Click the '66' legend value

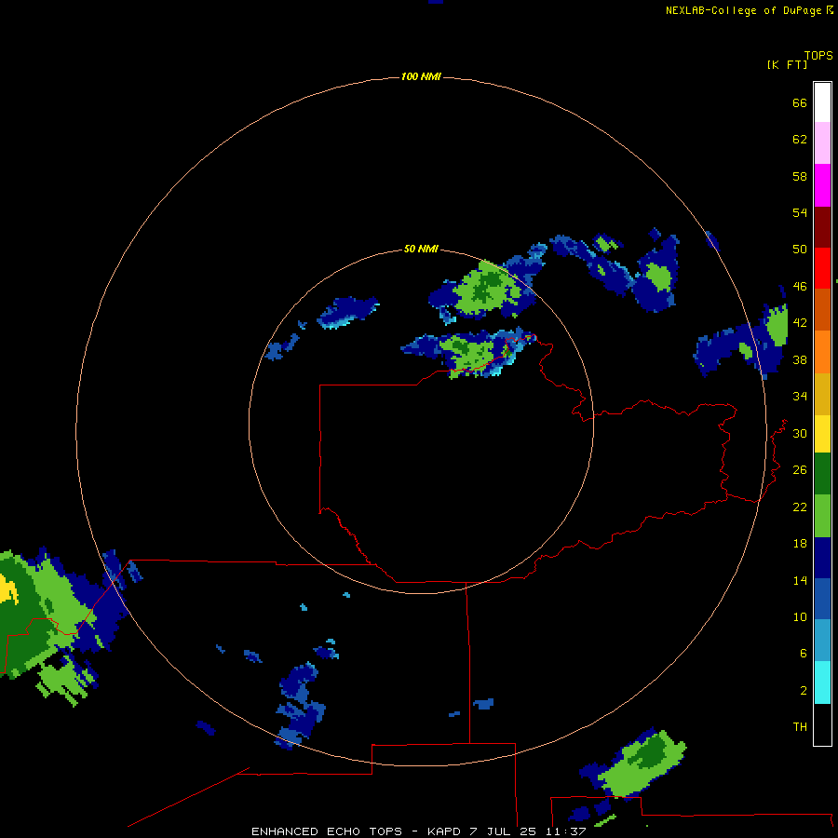click(x=800, y=102)
